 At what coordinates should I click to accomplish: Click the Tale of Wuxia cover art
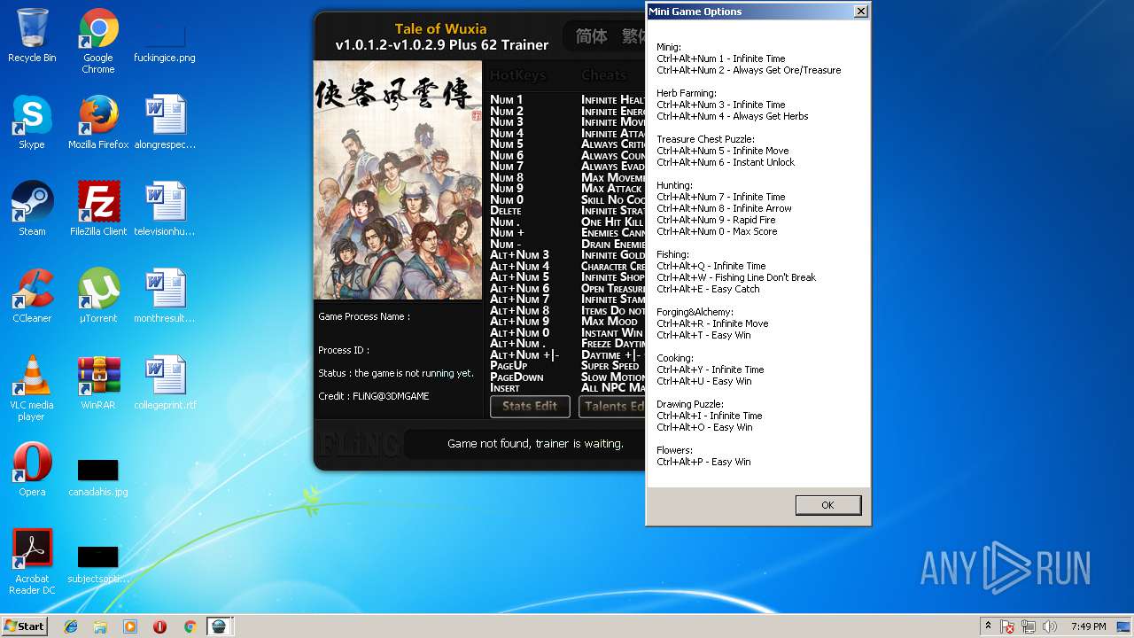click(x=398, y=180)
